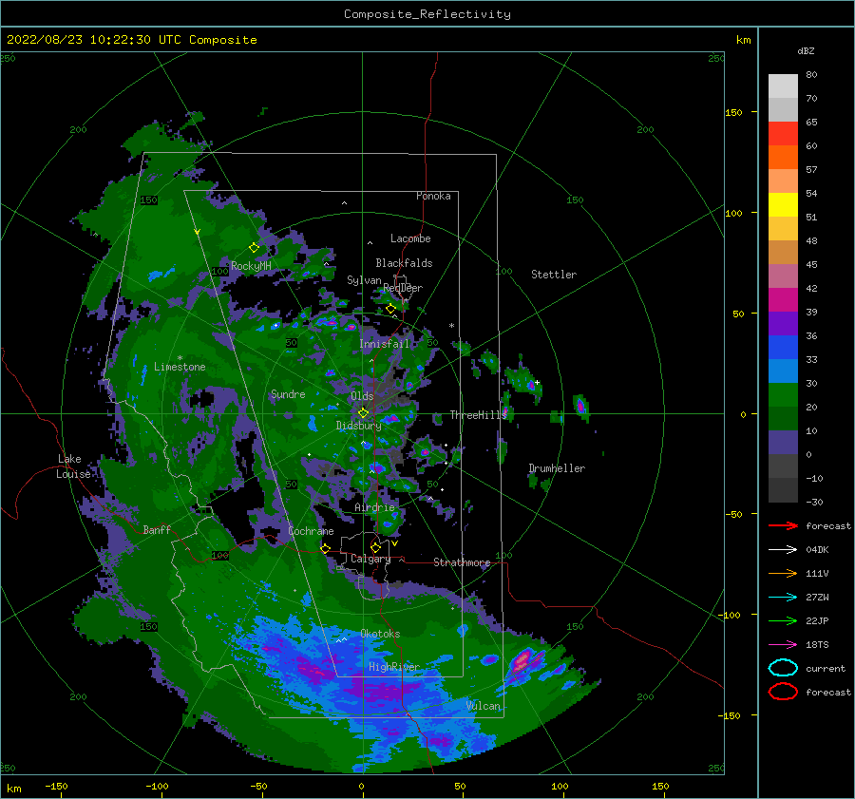The image size is (855, 799).
Task: Click the Ponoka label
Action: tap(433, 196)
